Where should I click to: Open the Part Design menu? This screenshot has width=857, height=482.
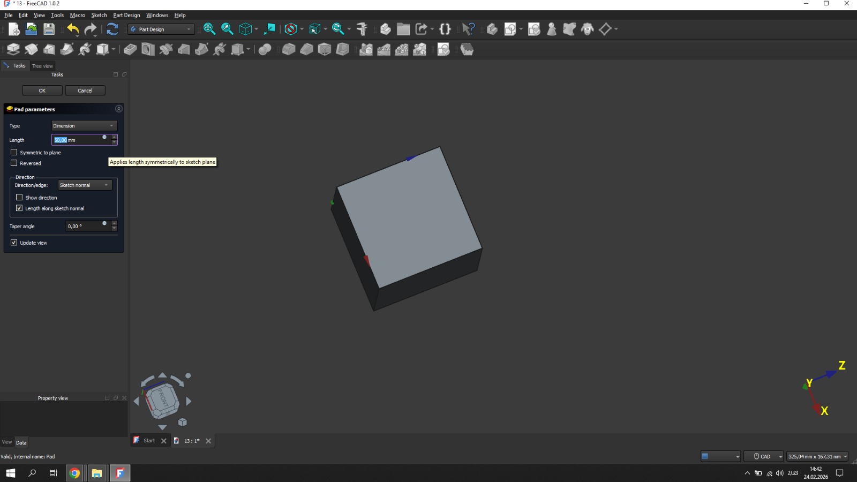click(x=126, y=15)
